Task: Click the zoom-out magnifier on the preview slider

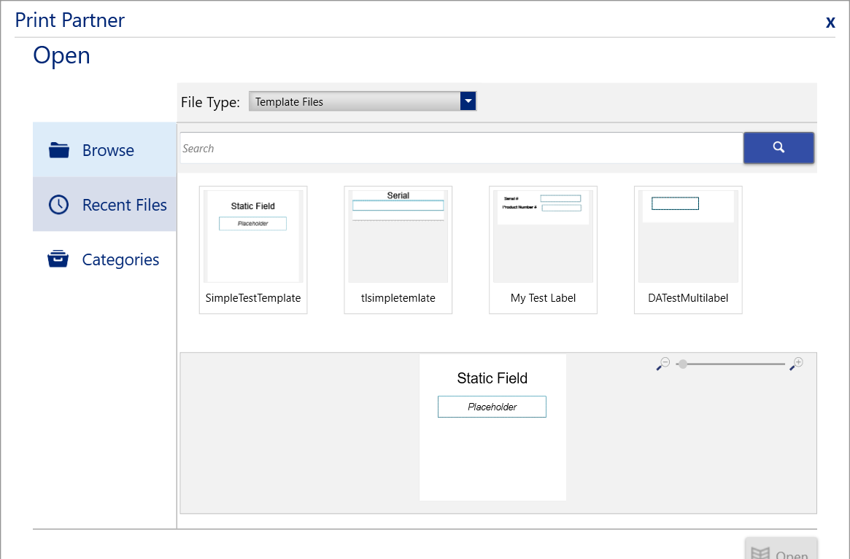Action: click(662, 365)
